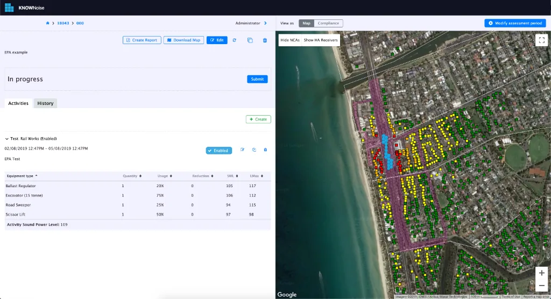The image size is (551, 299).
Task: Delete the assessment with the top trash icon
Action: point(265,40)
